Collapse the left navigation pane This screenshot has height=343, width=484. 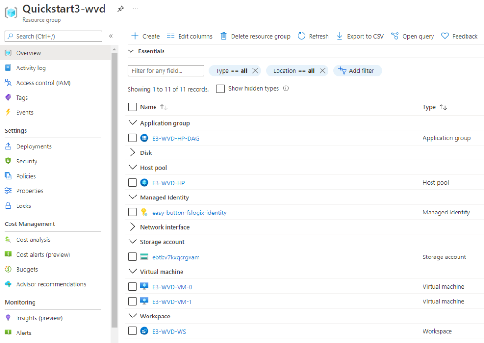(111, 36)
